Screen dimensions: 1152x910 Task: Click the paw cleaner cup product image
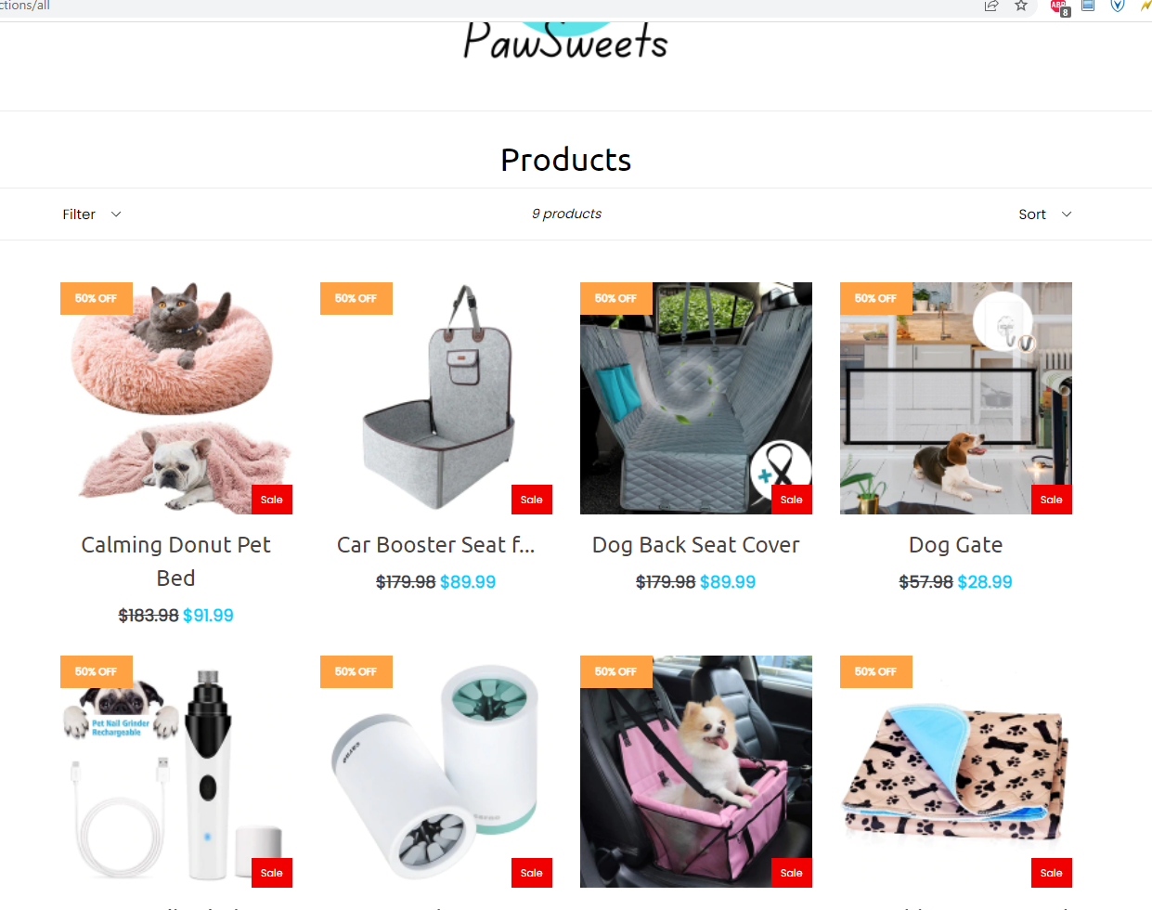coord(436,772)
